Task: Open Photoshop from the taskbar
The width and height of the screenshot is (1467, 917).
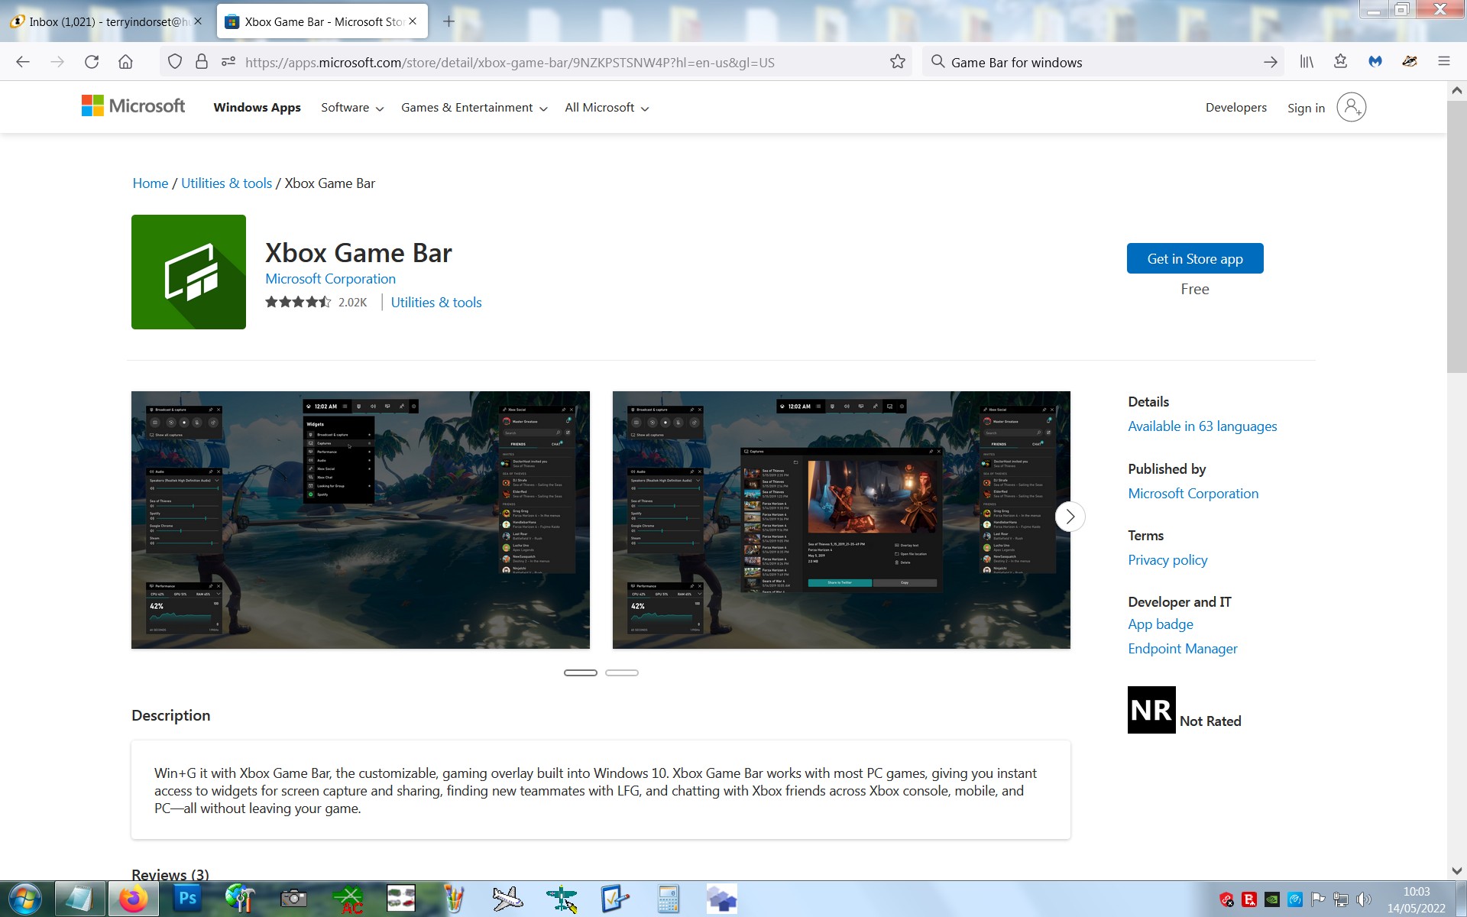Action: (x=187, y=899)
